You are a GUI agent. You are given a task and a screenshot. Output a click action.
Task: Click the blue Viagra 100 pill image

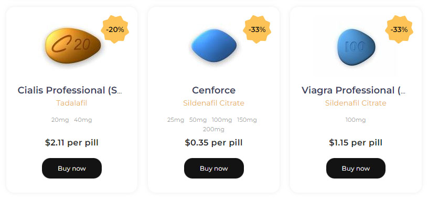point(356,47)
